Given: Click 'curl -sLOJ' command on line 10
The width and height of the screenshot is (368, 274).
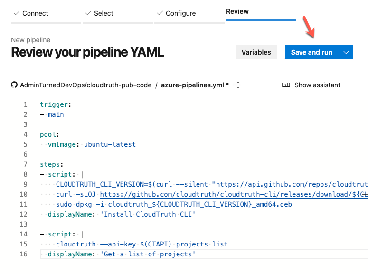Looking at the screenshot, I should point(76,194).
